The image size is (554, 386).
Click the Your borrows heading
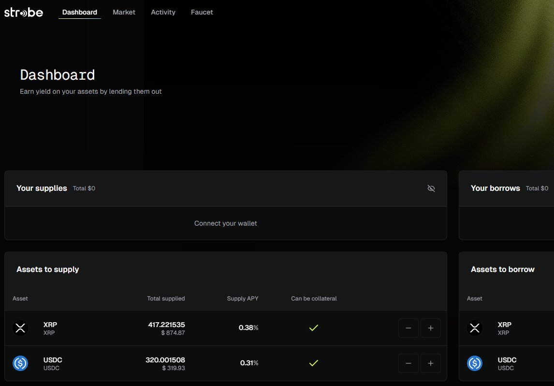496,188
